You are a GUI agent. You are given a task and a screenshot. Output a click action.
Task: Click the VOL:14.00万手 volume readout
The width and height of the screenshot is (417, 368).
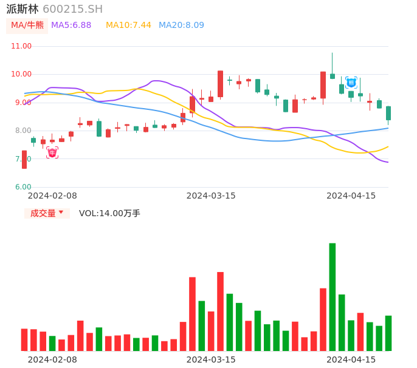pyautogui.click(x=109, y=213)
